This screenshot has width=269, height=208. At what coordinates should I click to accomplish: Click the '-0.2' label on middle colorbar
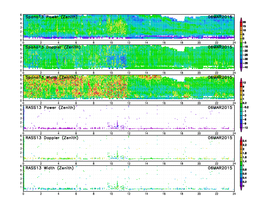(x=246, y=107)
